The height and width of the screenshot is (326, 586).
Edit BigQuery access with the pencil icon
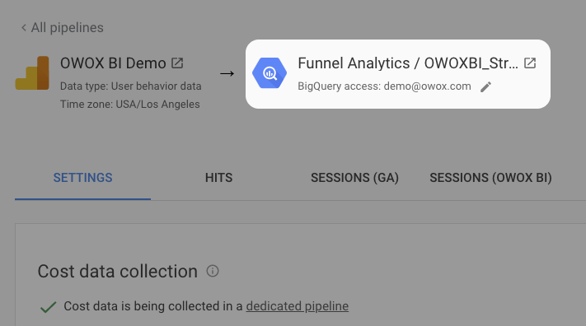click(485, 87)
